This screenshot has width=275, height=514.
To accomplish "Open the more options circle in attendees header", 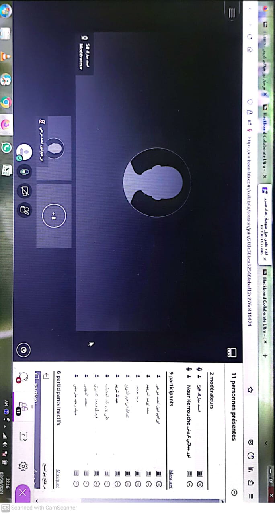I will coord(234,492).
